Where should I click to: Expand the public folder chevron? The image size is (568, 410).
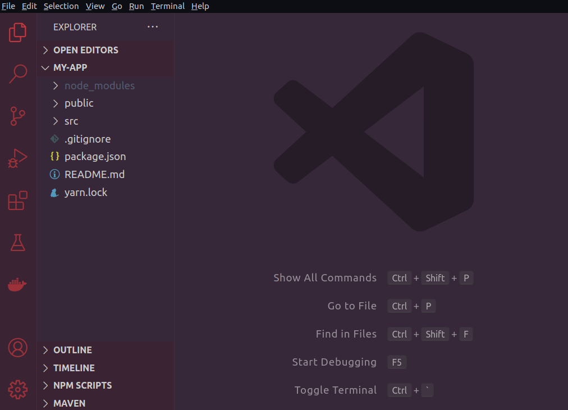[x=56, y=103]
